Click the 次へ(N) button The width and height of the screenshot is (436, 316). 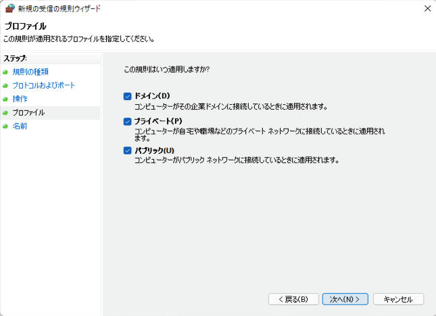click(x=345, y=299)
